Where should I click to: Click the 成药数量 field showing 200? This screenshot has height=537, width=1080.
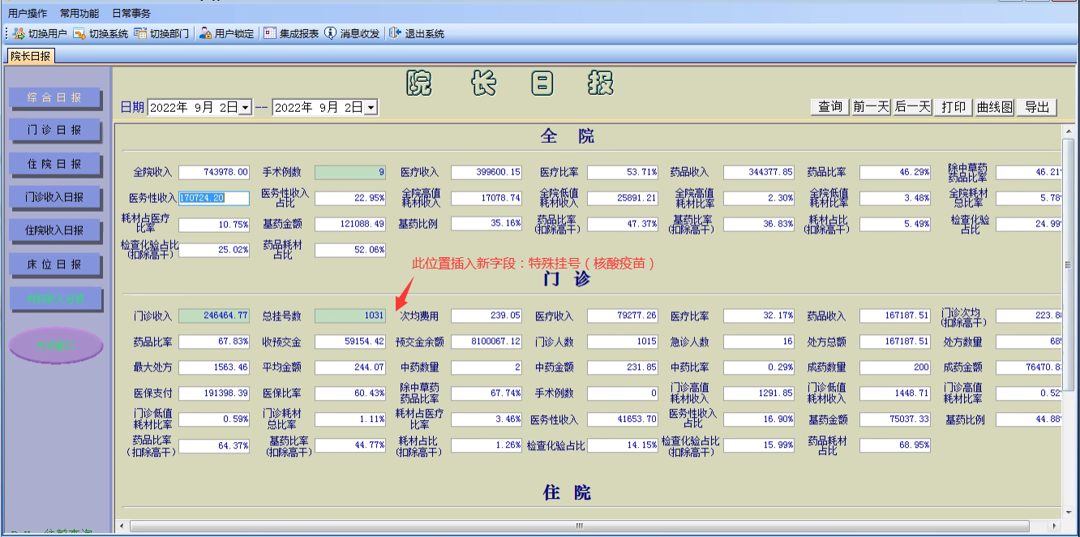click(x=895, y=367)
